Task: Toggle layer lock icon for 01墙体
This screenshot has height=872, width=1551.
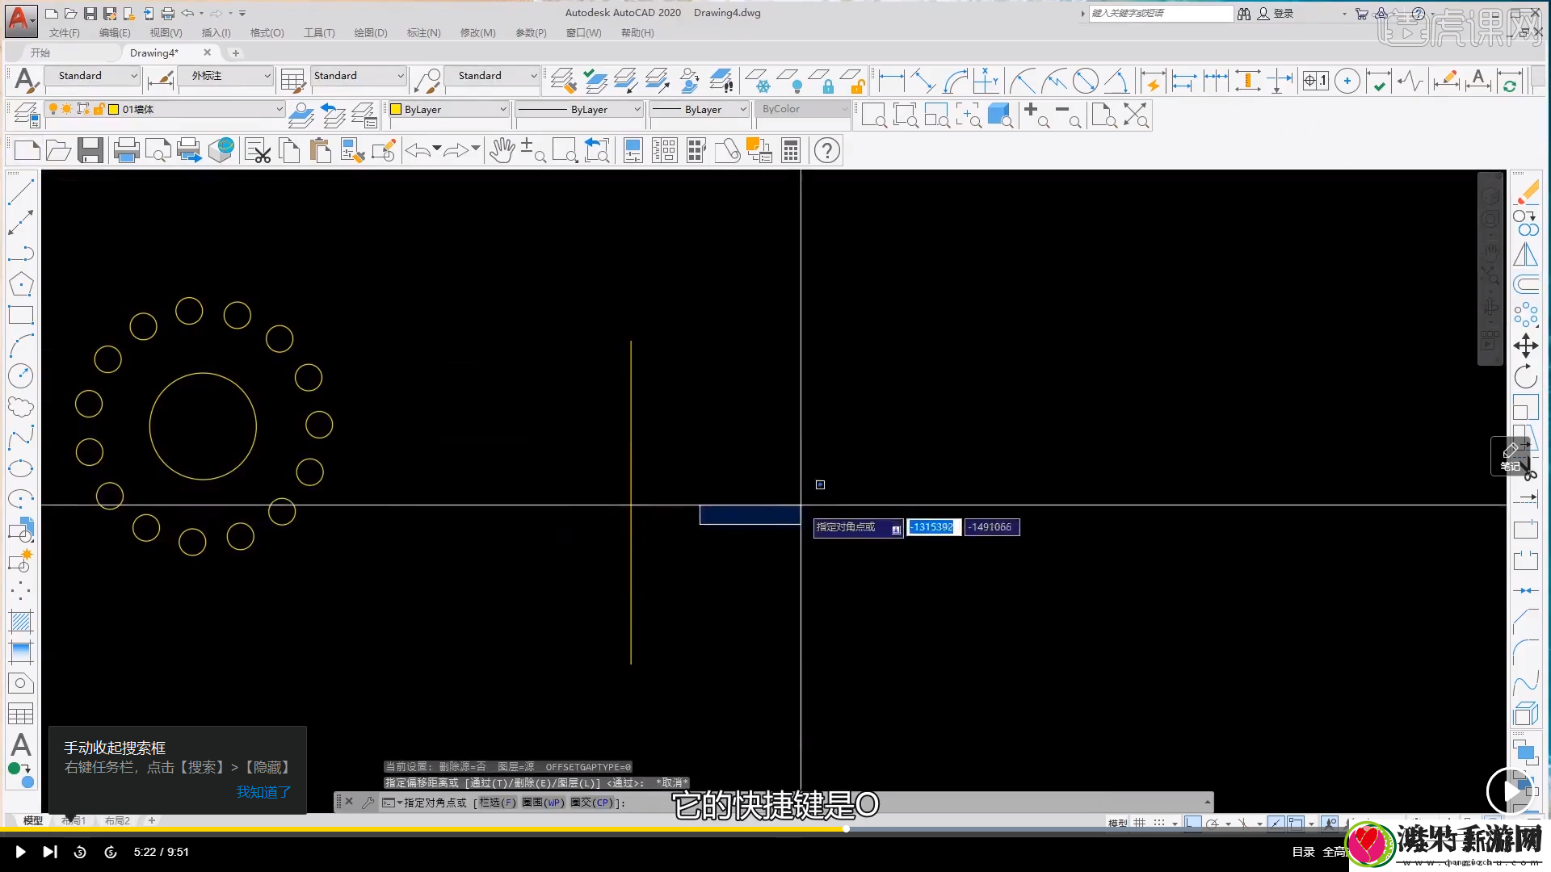Action: [x=98, y=109]
